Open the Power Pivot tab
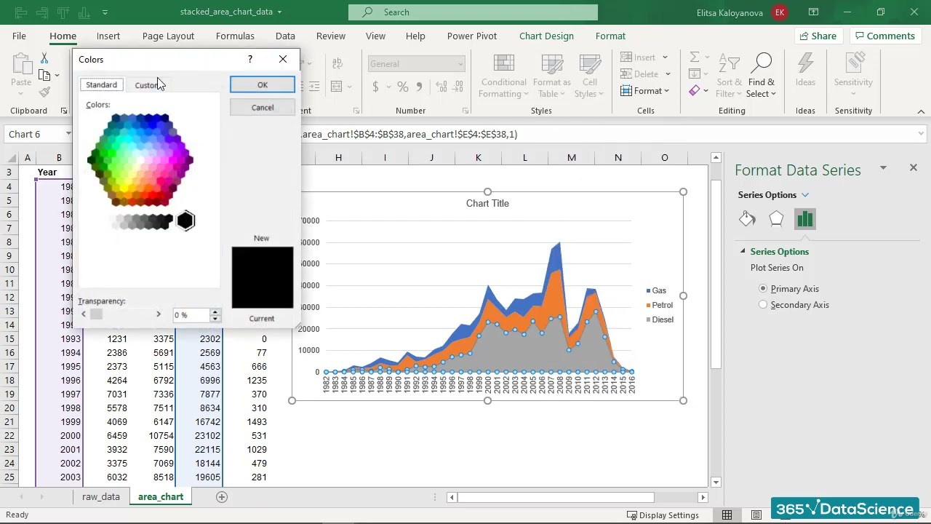Image resolution: width=931 pixels, height=524 pixels. click(x=472, y=36)
